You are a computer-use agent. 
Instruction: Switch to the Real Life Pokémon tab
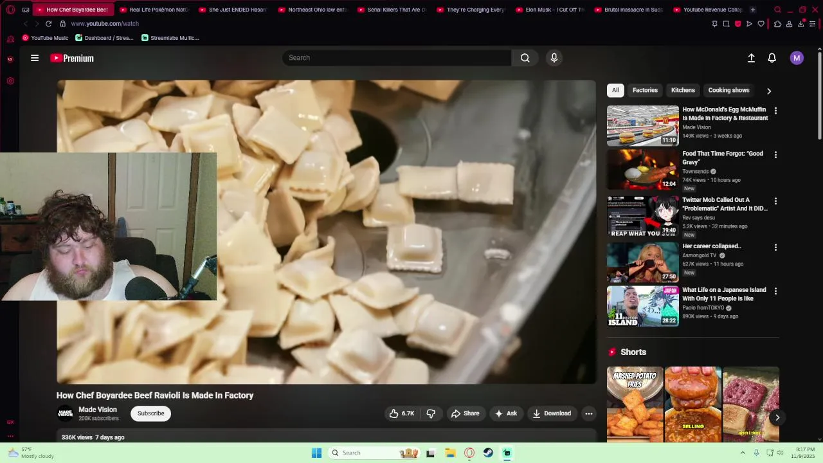pos(154,10)
